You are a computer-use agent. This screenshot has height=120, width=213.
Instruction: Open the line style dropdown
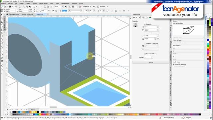click(x=81, y=11)
